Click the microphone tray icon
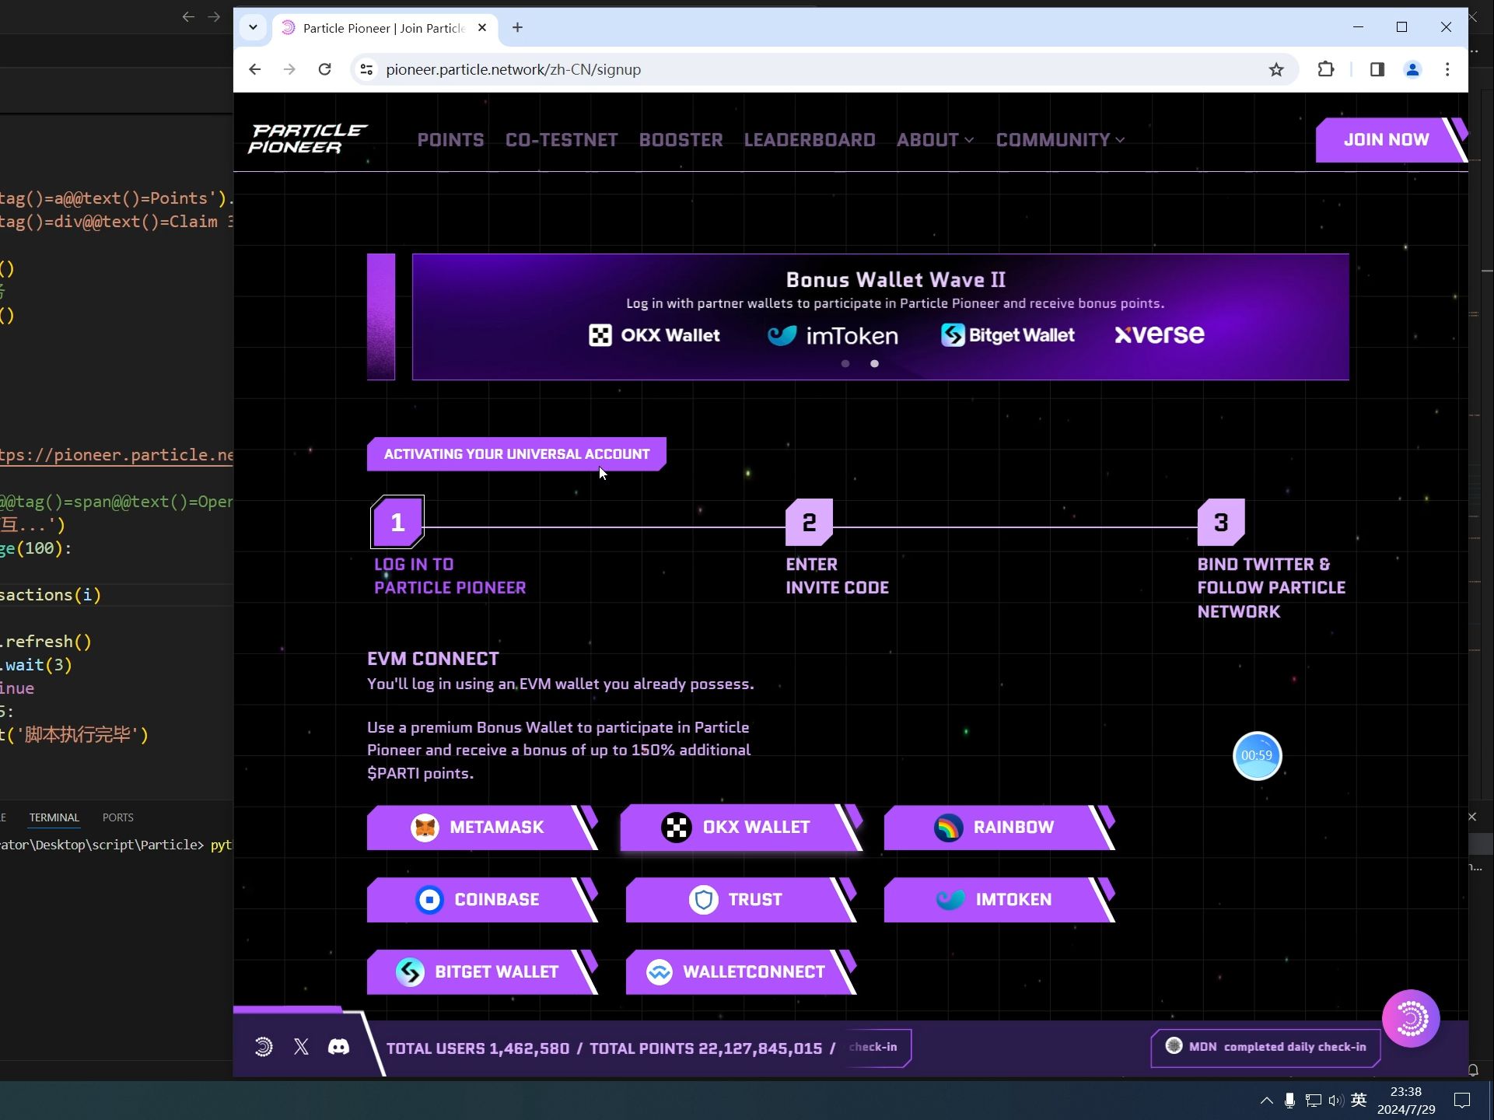This screenshot has width=1494, height=1120. 1289,1100
